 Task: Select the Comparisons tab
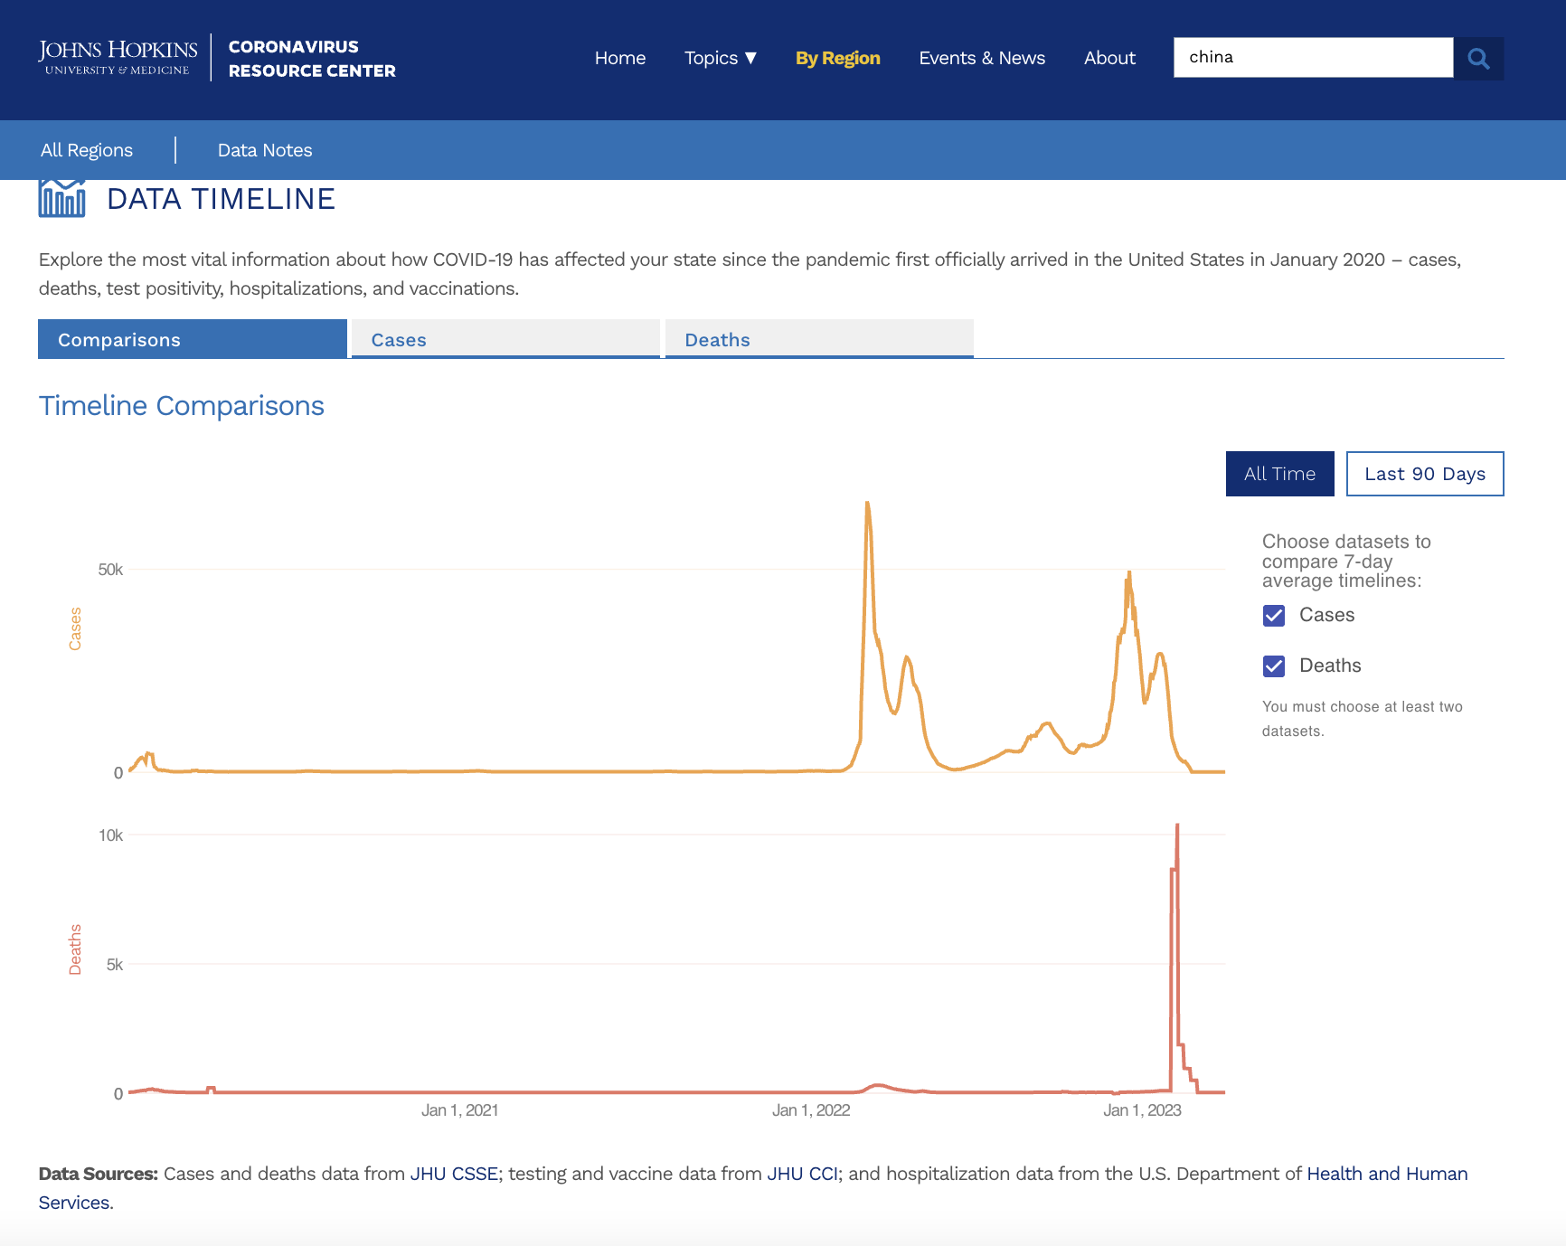tap(193, 340)
